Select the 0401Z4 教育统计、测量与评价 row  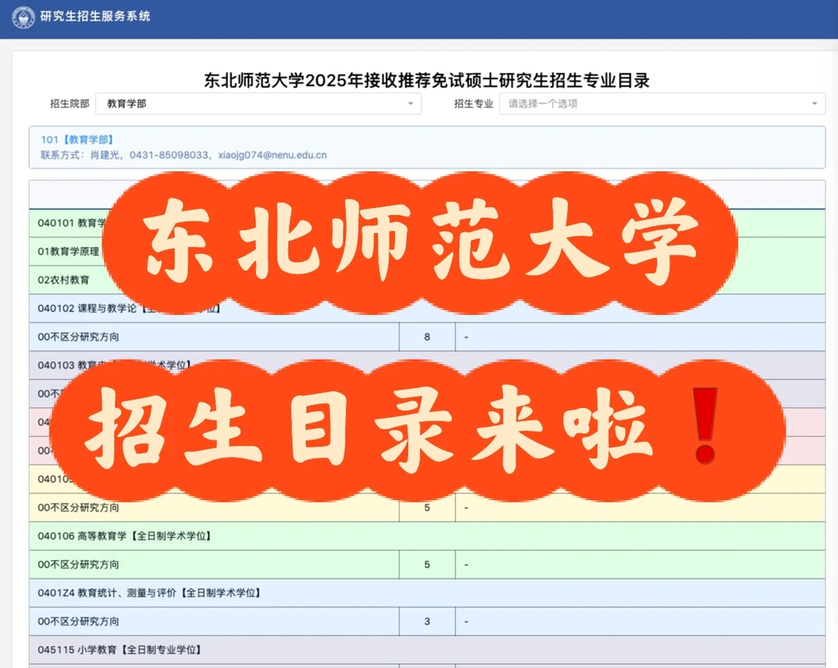pyautogui.click(x=147, y=593)
